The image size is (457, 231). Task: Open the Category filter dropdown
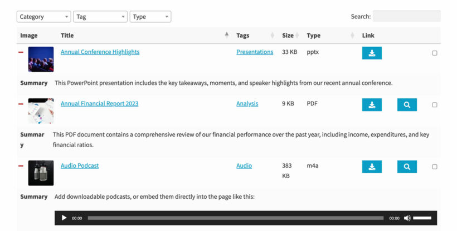click(x=44, y=17)
